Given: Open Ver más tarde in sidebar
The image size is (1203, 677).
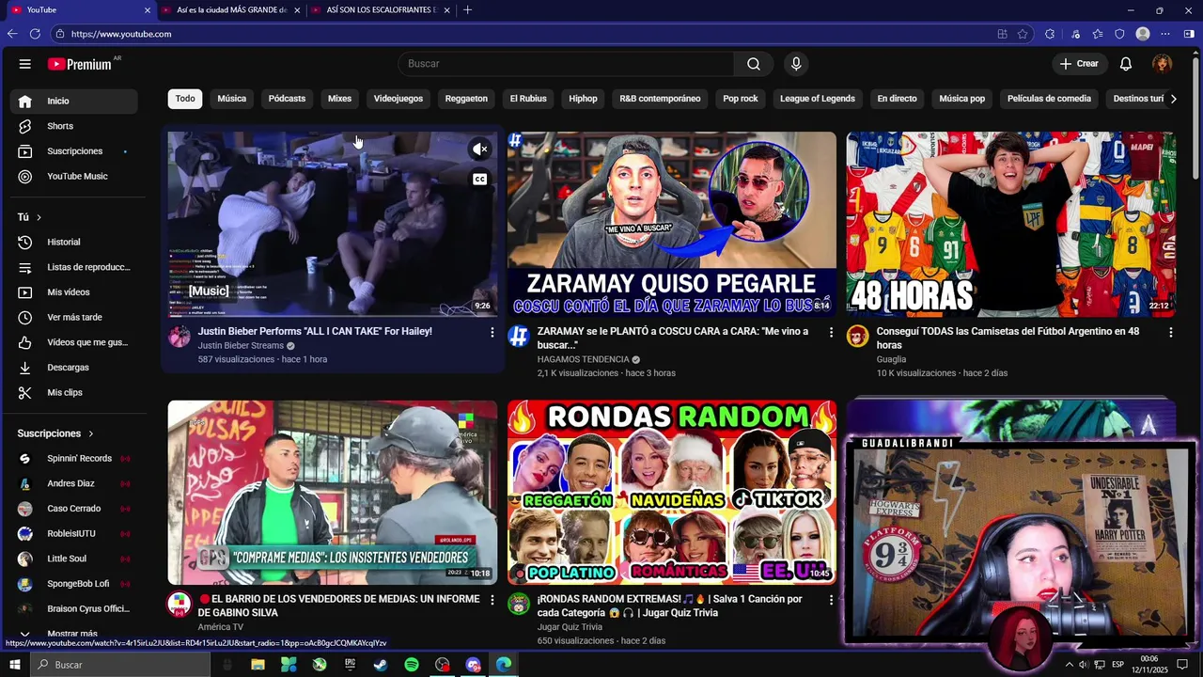Looking at the screenshot, I should pyautogui.click(x=73, y=317).
